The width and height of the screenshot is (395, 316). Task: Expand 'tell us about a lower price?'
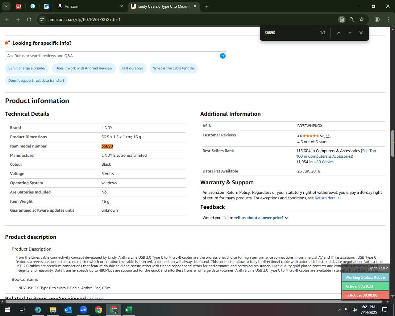pyautogui.click(x=261, y=218)
